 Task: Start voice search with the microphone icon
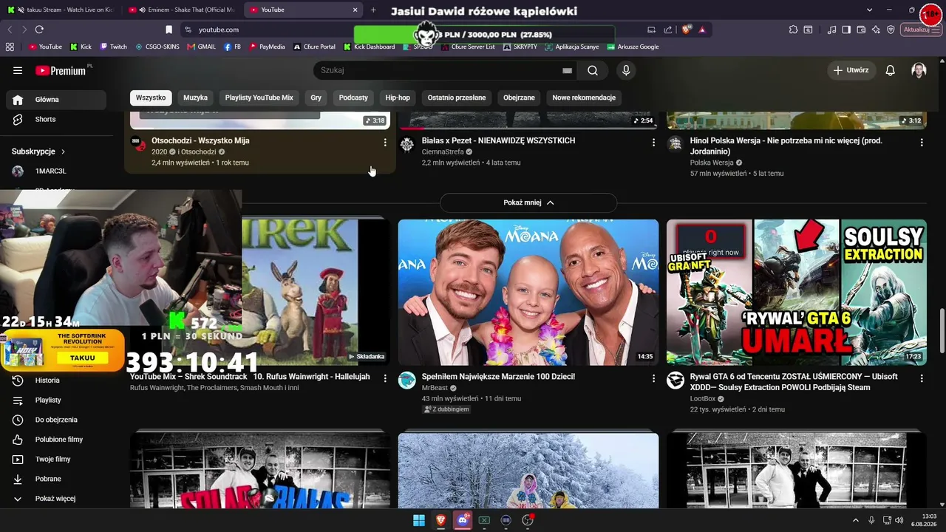(626, 70)
